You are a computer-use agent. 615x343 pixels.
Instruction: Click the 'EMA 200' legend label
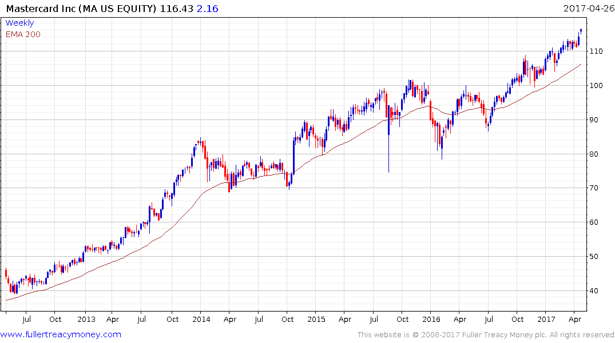(23, 34)
